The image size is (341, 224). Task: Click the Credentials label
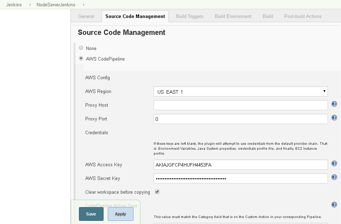click(97, 133)
